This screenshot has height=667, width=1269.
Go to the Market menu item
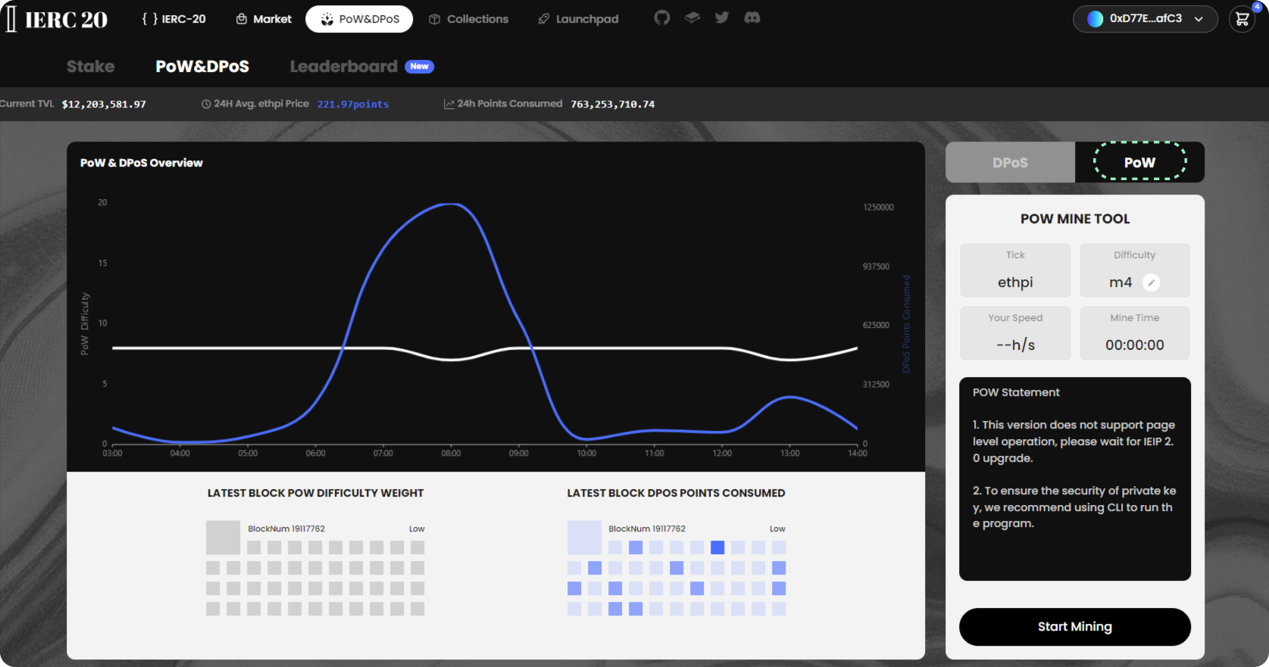click(x=264, y=19)
